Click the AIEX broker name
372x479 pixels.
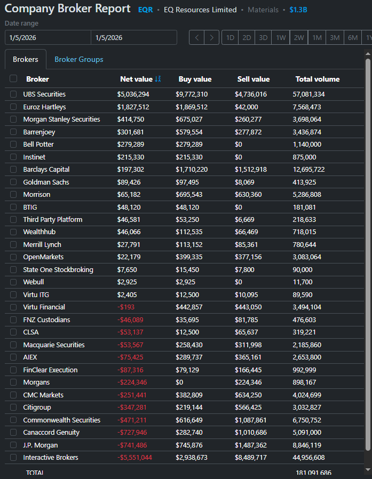[x=30, y=357]
